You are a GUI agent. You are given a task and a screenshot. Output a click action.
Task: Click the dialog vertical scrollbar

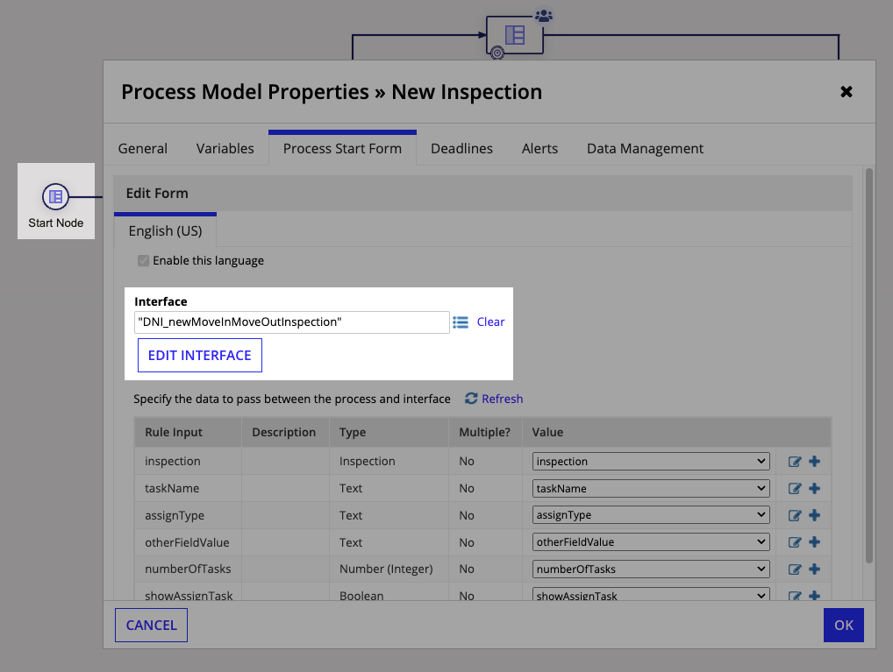pyautogui.click(x=869, y=366)
